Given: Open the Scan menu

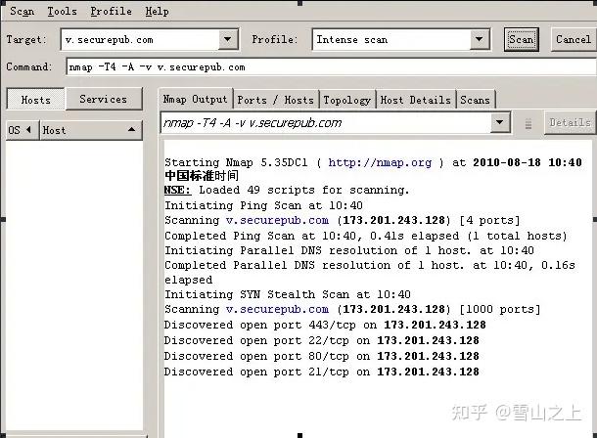Looking at the screenshot, I should 23,12.
